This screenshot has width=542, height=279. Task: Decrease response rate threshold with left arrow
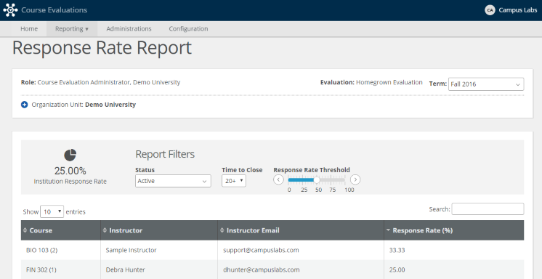(278, 179)
